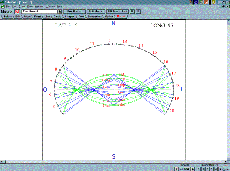Click the yellow clock Outlook shortcut icon
Viewport: 230px width, 171px height.
point(213,2)
